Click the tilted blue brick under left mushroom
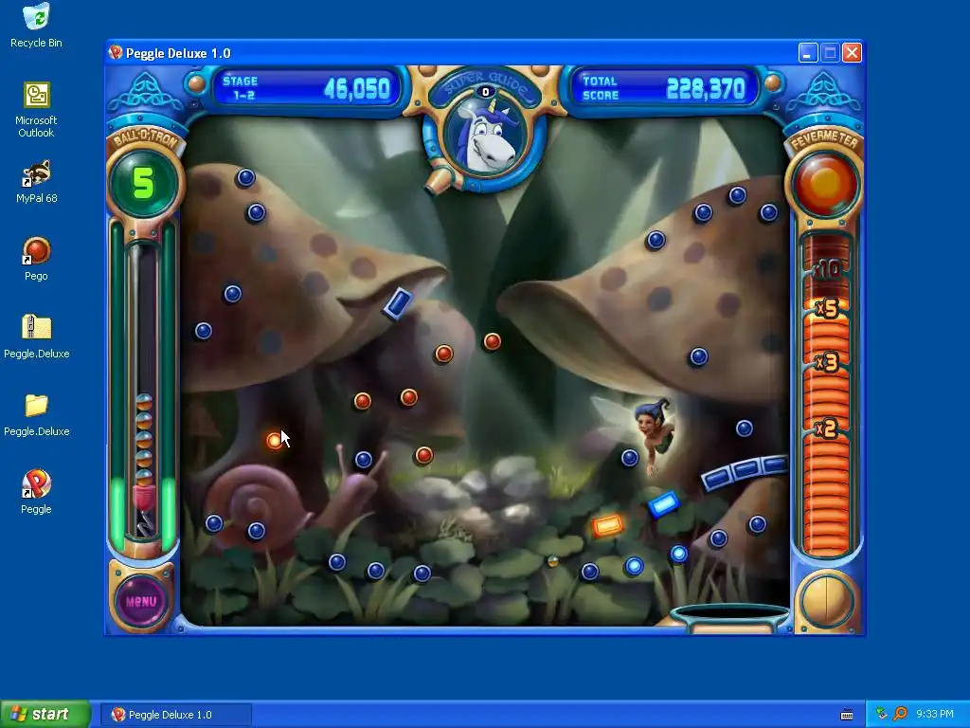The width and height of the screenshot is (970, 728). pyautogui.click(x=397, y=304)
